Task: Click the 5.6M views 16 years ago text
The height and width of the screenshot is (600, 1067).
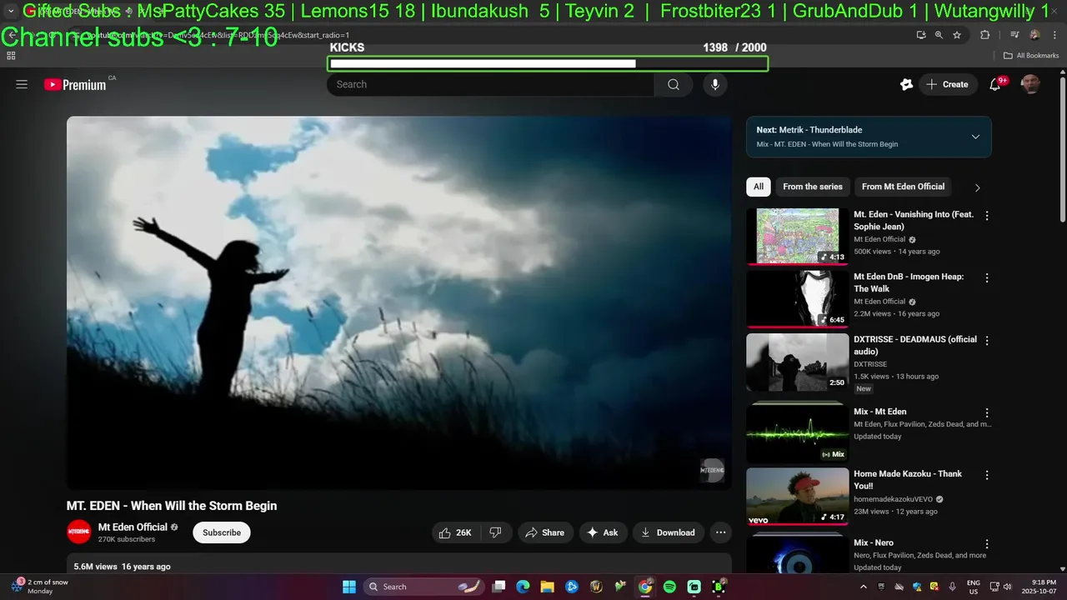Action: [122, 567]
